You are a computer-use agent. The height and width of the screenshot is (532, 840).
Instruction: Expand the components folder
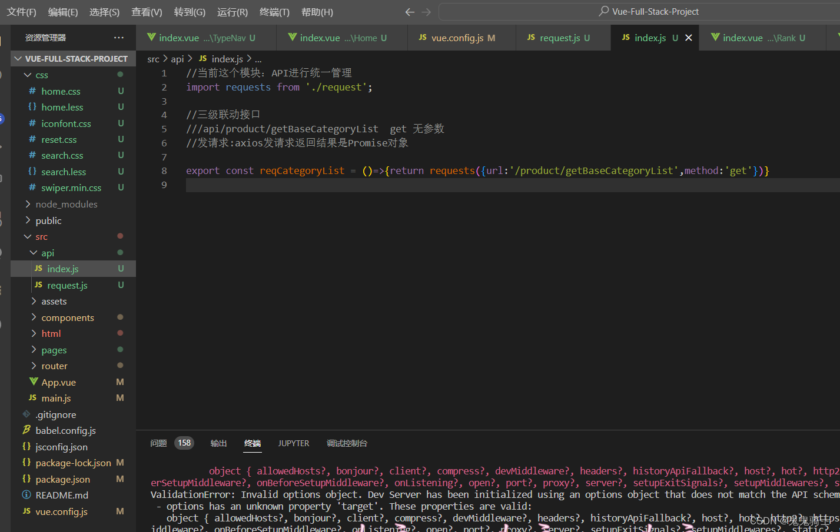pos(34,317)
